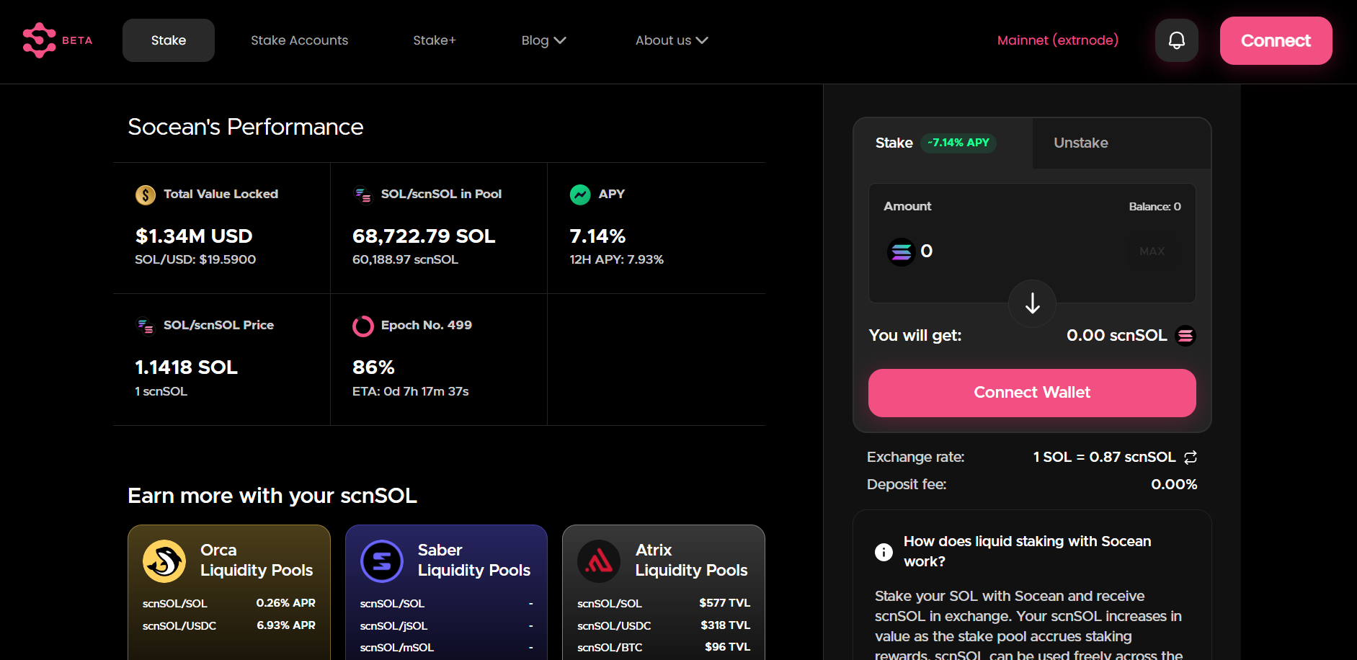Open the notifications bell
The image size is (1357, 660).
pyautogui.click(x=1176, y=40)
